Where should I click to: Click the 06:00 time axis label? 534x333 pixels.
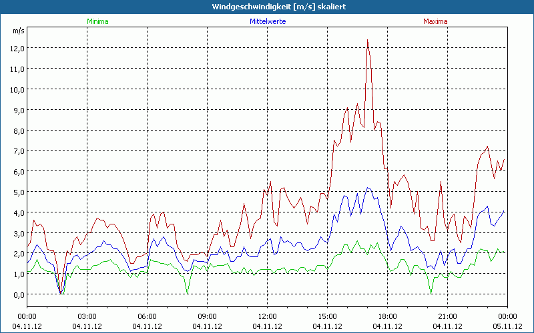(x=147, y=317)
